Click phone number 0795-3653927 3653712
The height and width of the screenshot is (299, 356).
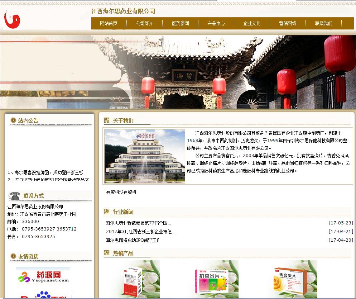click(x=49, y=229)
